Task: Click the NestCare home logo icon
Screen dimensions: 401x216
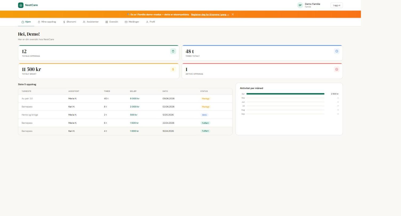Action: coord(21,5)
